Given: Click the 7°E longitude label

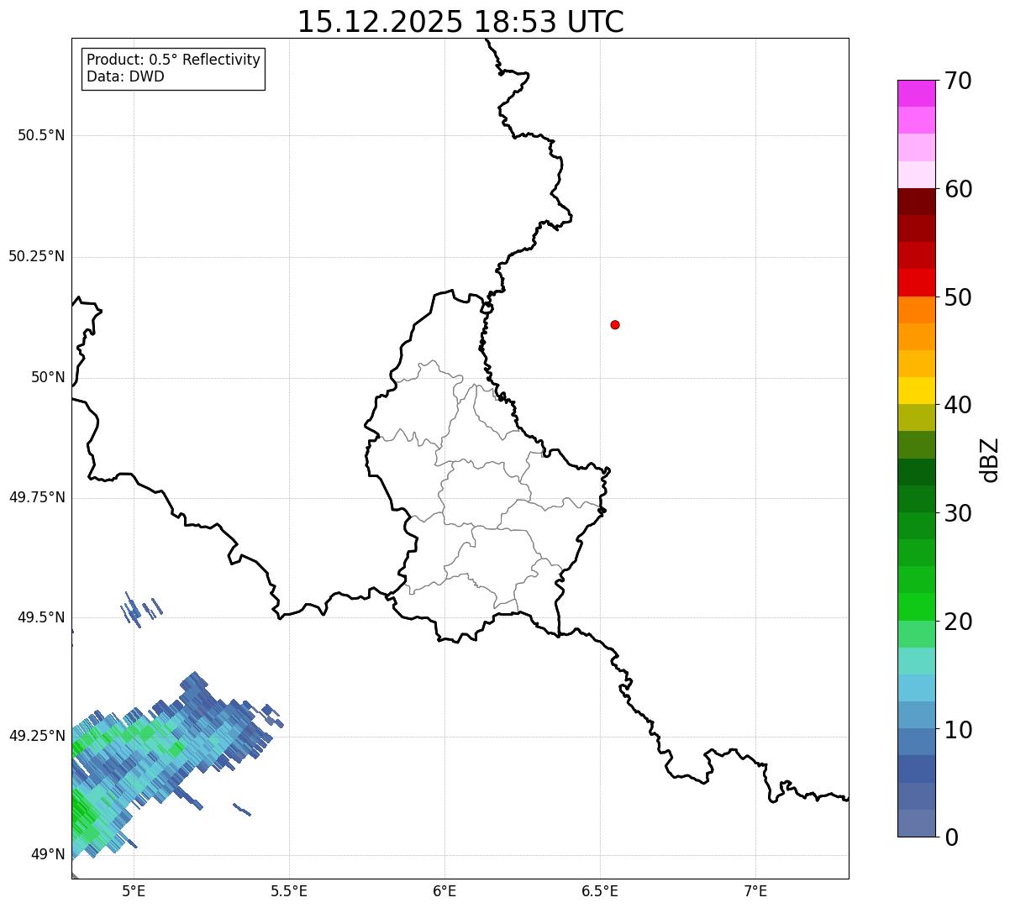Looking at the screenshot, I should click(x=756, y=890).
